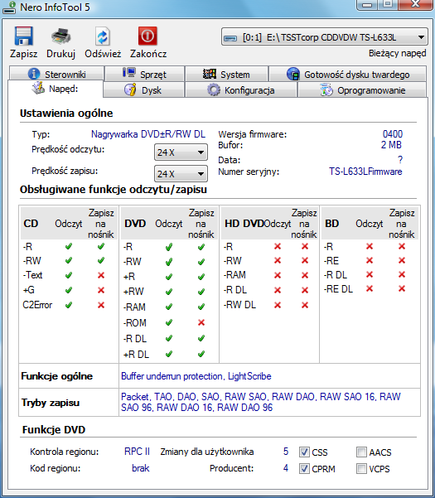
Task: Select the Napęd tab
Action: point(56,89)
